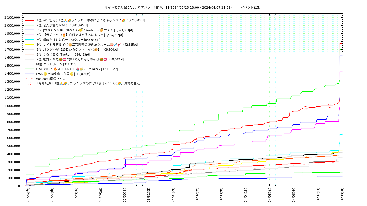Click the x-axis date 03/30(土)
367x206 pixels.
click(x=124, y=195)
